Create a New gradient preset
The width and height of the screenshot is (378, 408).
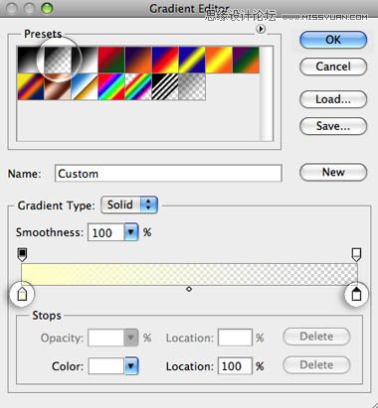333,172
